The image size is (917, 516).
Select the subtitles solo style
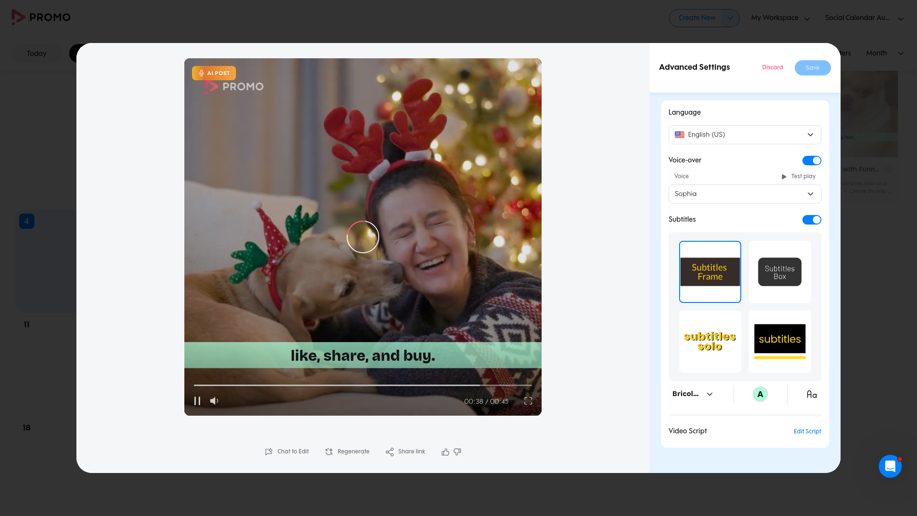tap(710, 342)
